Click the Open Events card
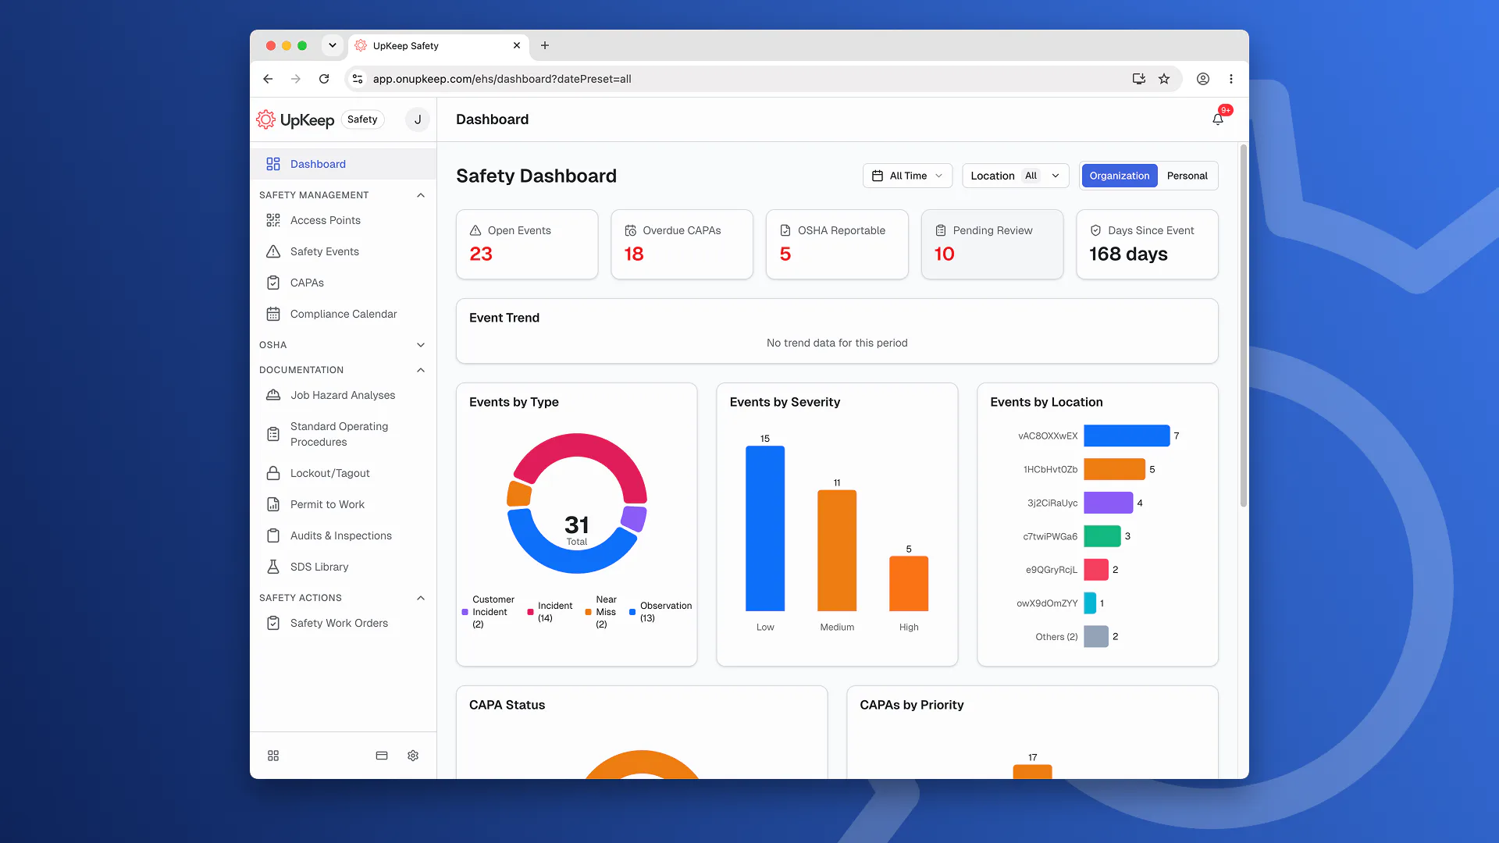 527,244
